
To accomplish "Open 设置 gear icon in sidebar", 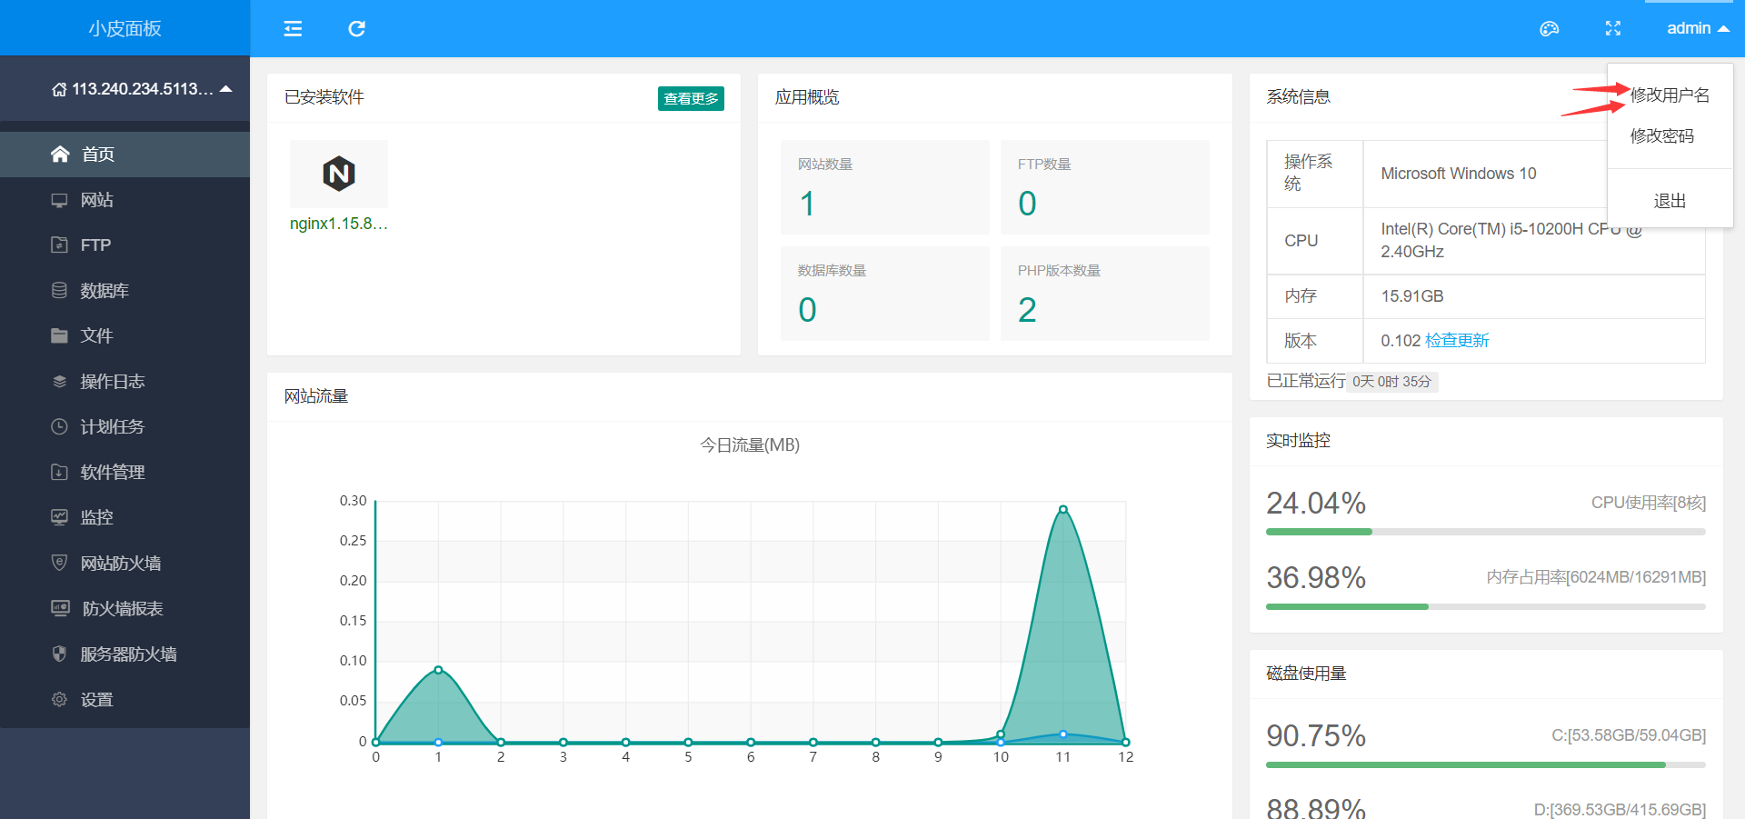I will [59, 699].
